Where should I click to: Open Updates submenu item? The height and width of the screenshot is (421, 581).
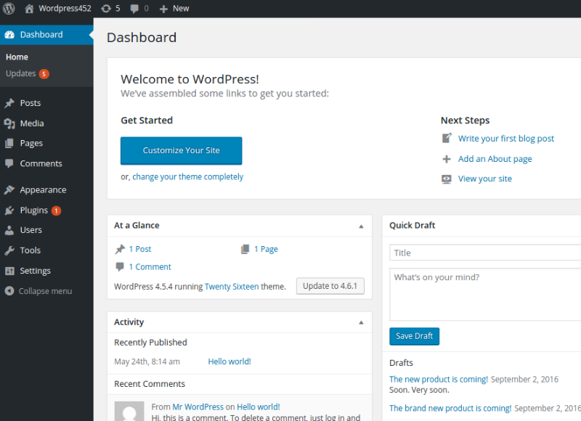click(x=21, y=73)
